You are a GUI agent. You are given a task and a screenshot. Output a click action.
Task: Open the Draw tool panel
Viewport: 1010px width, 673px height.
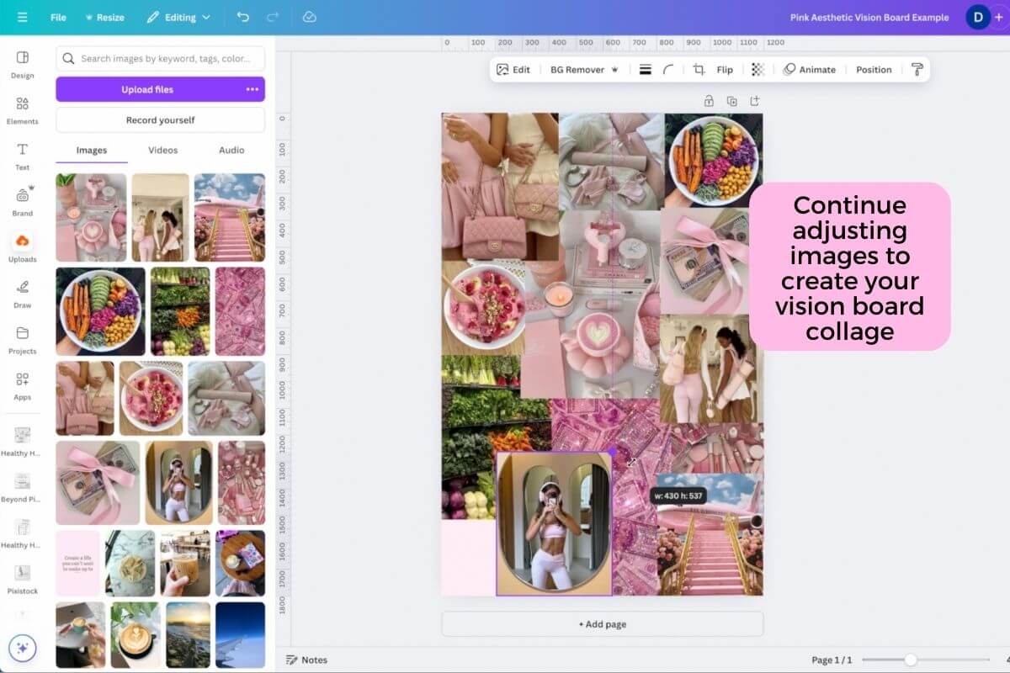coord(23,294)
